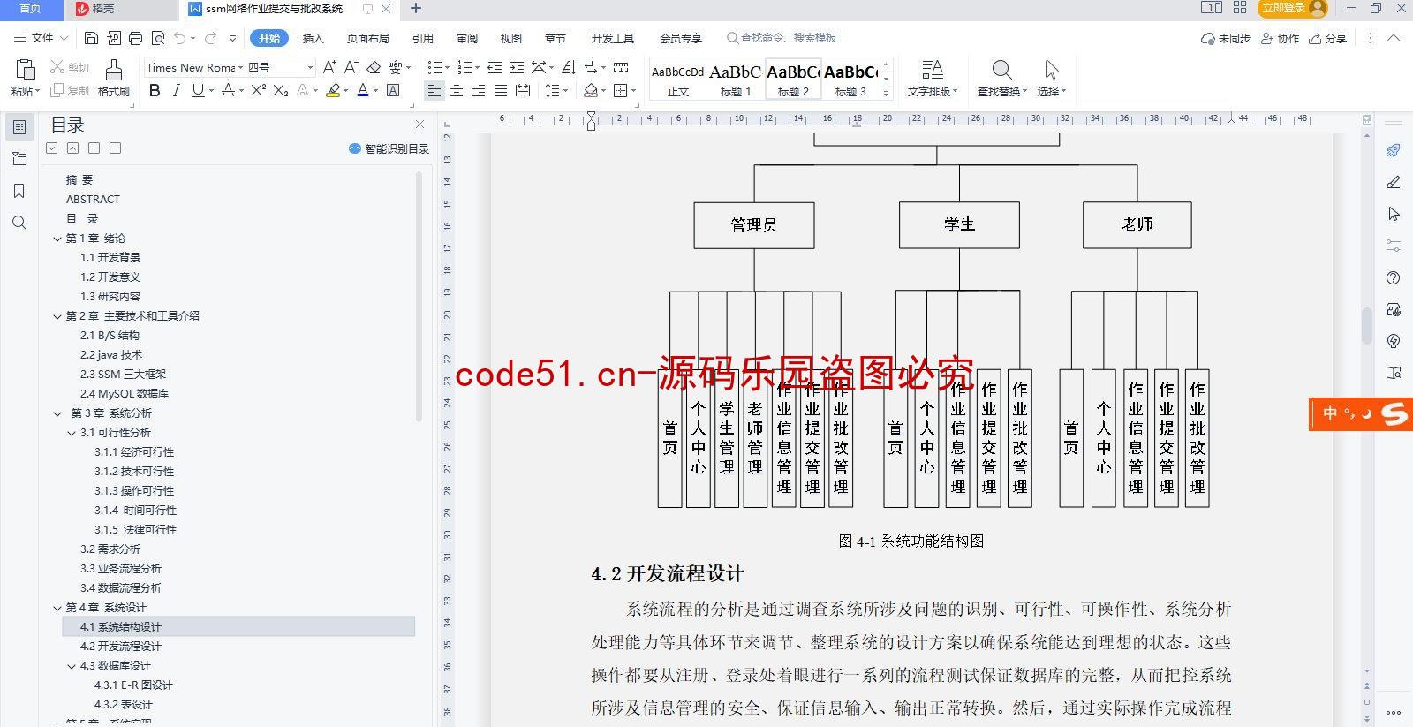Image resolution: width=1413 pixels, height=727 pixels.
Task: Switch to the 审阅 tab
Action: click(x=467, y=38)
